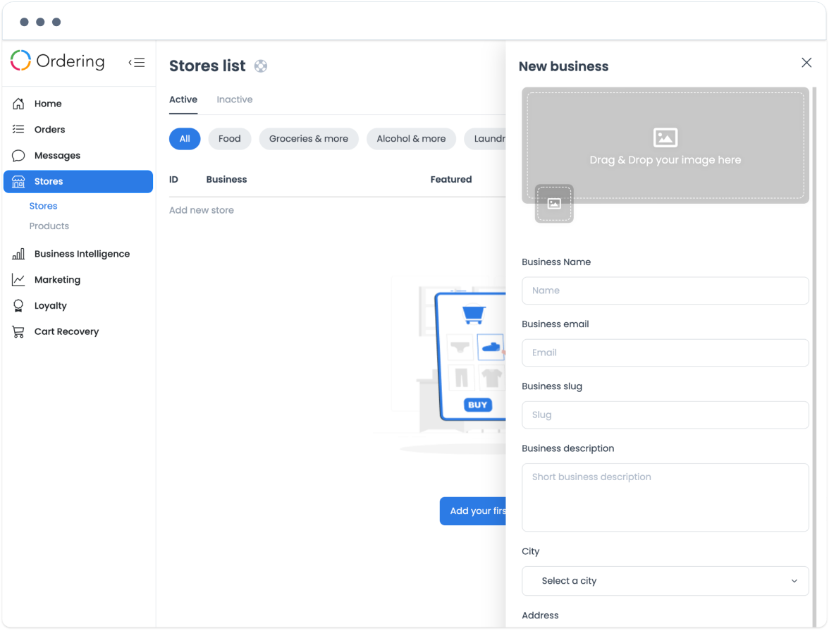
Task: Open the Products submenu link
Action: (x=49, y=226)
